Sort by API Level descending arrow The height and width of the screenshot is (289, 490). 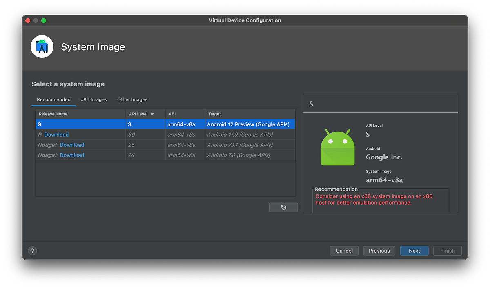[x=152, y=114]
